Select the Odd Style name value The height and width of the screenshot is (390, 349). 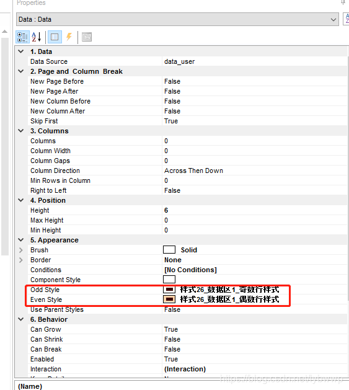click(229, 290)
